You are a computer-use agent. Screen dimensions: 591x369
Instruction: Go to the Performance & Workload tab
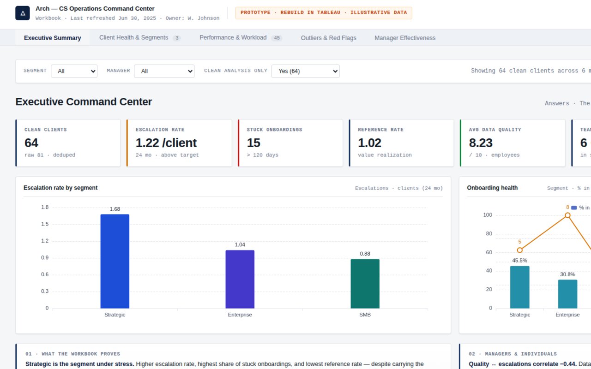point(241,38)
